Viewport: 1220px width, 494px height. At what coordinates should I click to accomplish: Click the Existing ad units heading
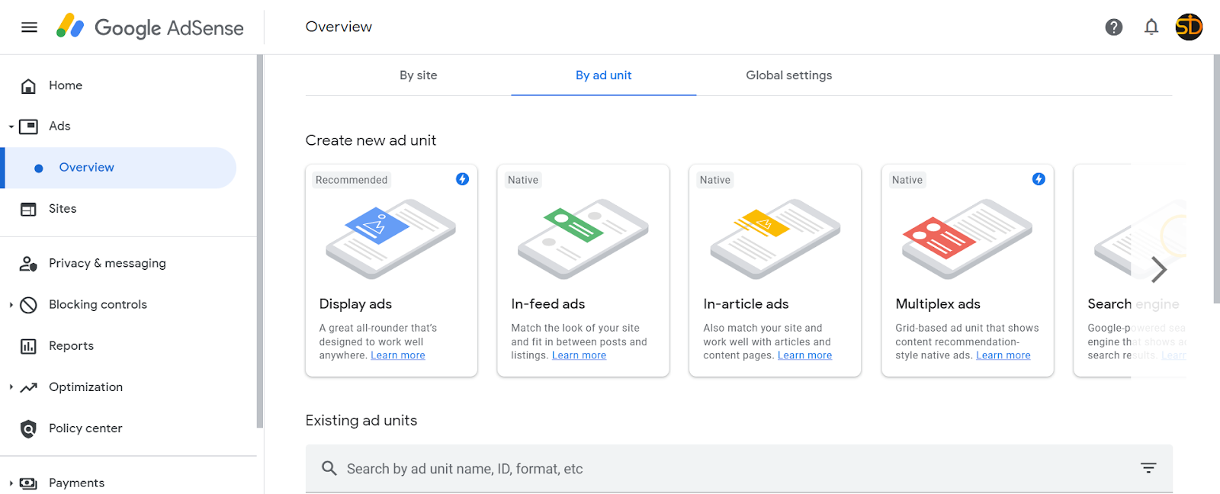point(361,421)
